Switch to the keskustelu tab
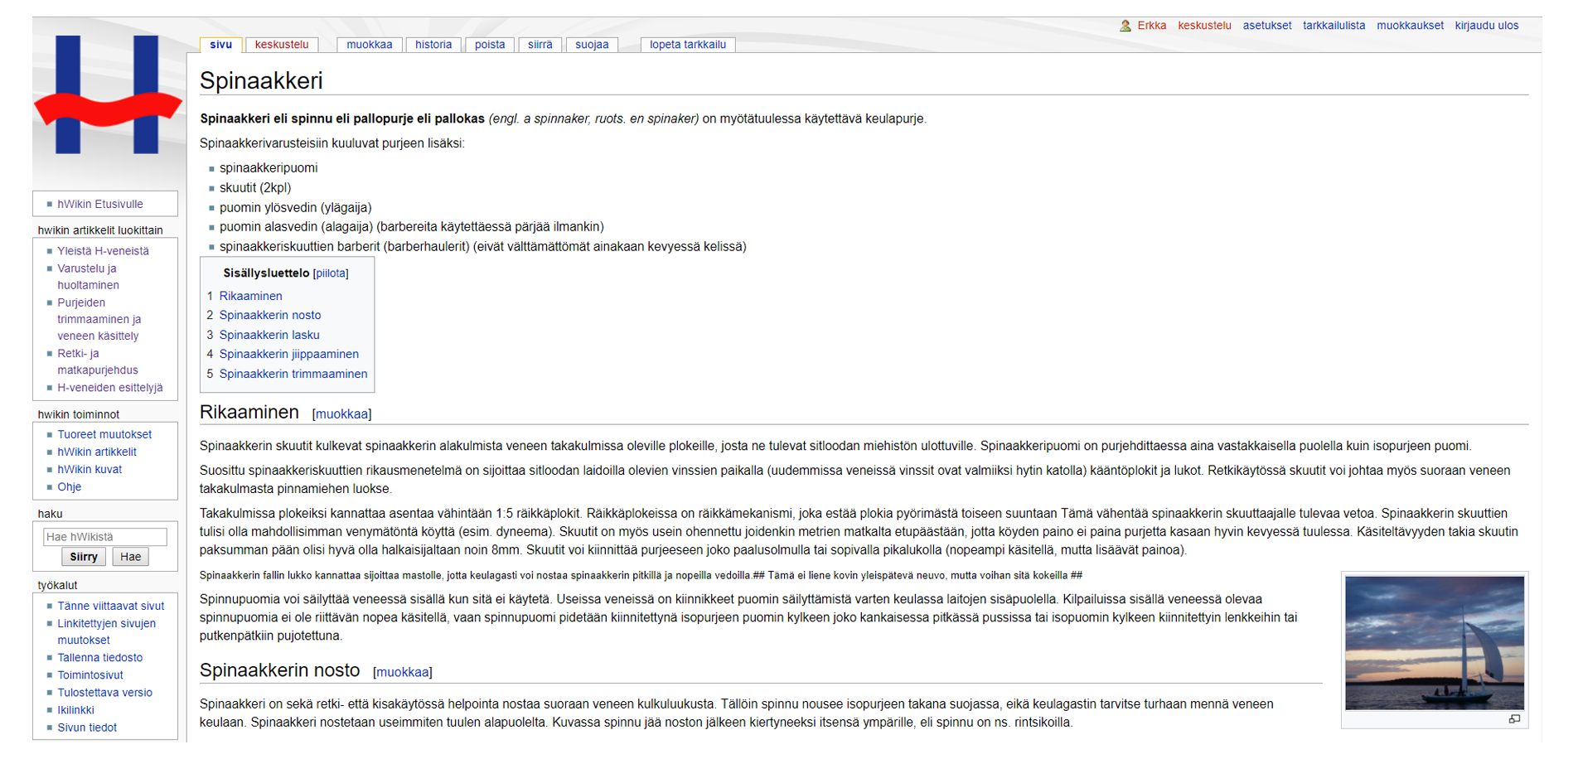The height and width of the screenshot is (759, 1578). tap(282, 44)
